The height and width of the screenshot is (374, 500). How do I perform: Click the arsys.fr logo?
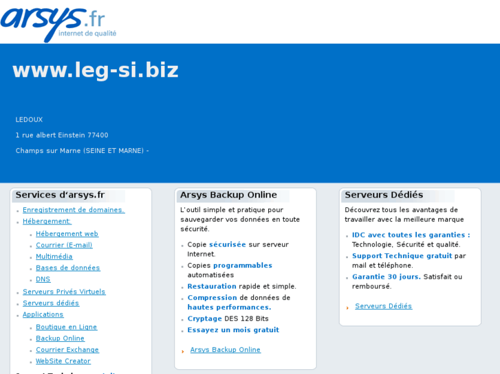tap(58, 25)
